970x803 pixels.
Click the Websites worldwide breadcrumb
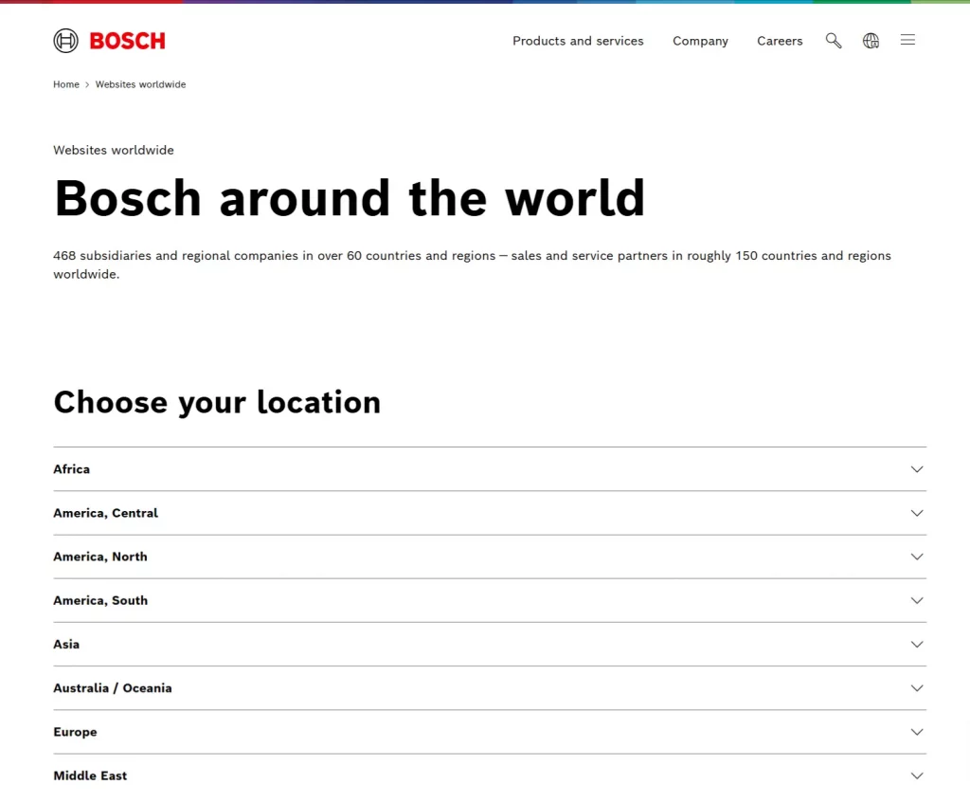click(140, 84)
